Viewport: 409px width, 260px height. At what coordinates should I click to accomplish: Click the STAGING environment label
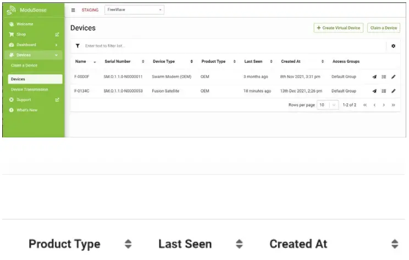[x=90, y=10]
